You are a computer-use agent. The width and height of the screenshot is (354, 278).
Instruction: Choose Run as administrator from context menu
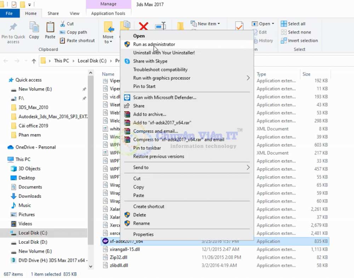tap(187, 44)
